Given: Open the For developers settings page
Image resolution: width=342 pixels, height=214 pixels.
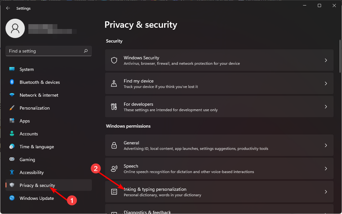Looking at the screenshot, I should coord(219,106).
